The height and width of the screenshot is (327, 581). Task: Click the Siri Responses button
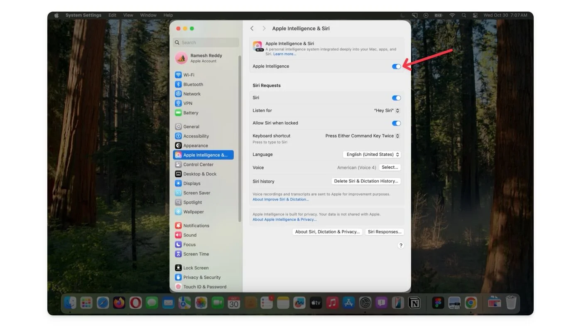coord(385,232)
